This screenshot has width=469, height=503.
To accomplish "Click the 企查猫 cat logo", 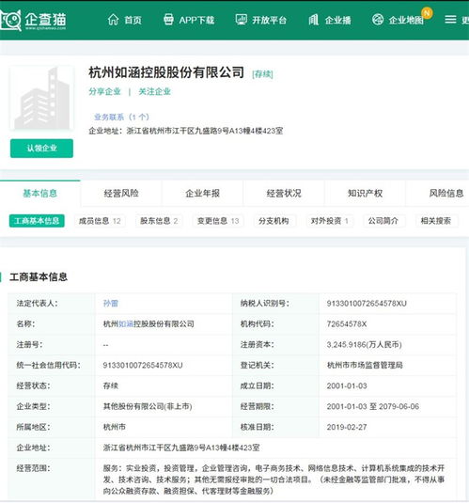I will [10, 20].
